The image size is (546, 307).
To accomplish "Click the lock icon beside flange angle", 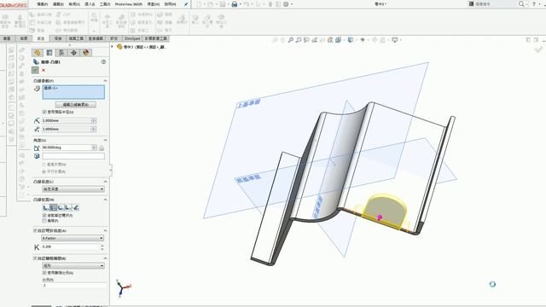I will pos(102,148).
